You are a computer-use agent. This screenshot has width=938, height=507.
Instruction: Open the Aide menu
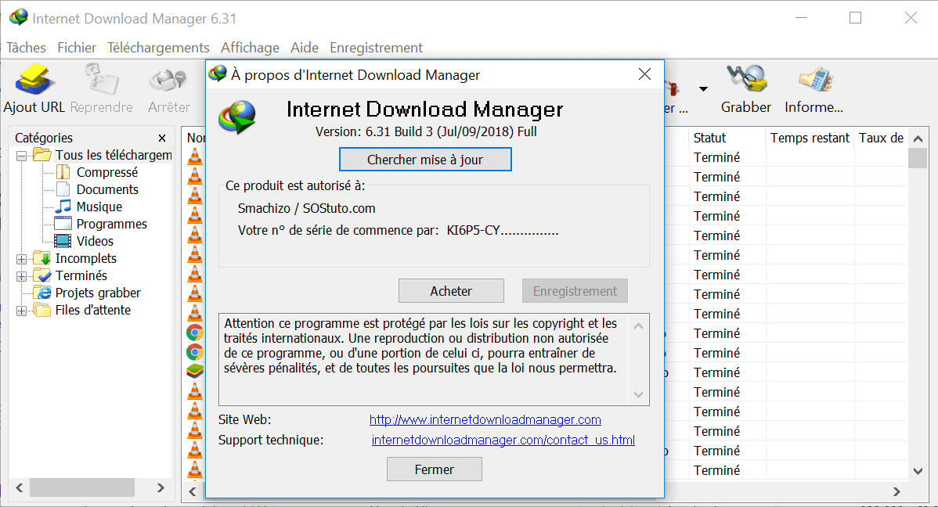(x=305, y=47)
